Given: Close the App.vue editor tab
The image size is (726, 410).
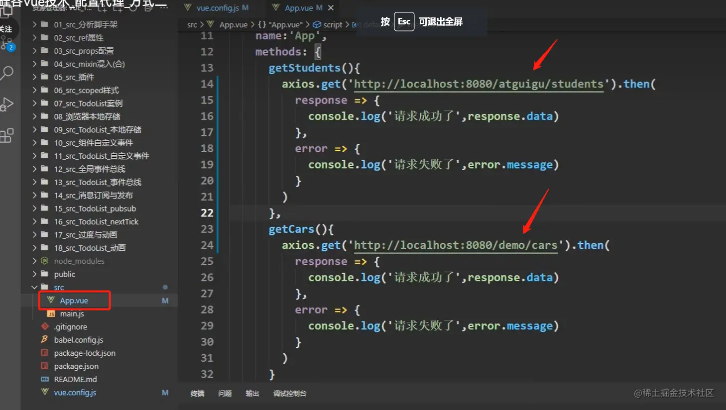Looking at the screenshot, I should click(331, 8).
